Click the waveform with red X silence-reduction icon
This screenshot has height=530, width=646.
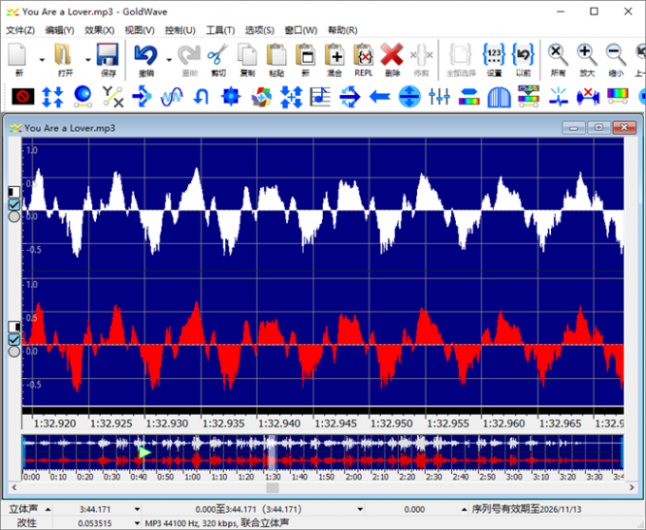[x=588, y=97]
